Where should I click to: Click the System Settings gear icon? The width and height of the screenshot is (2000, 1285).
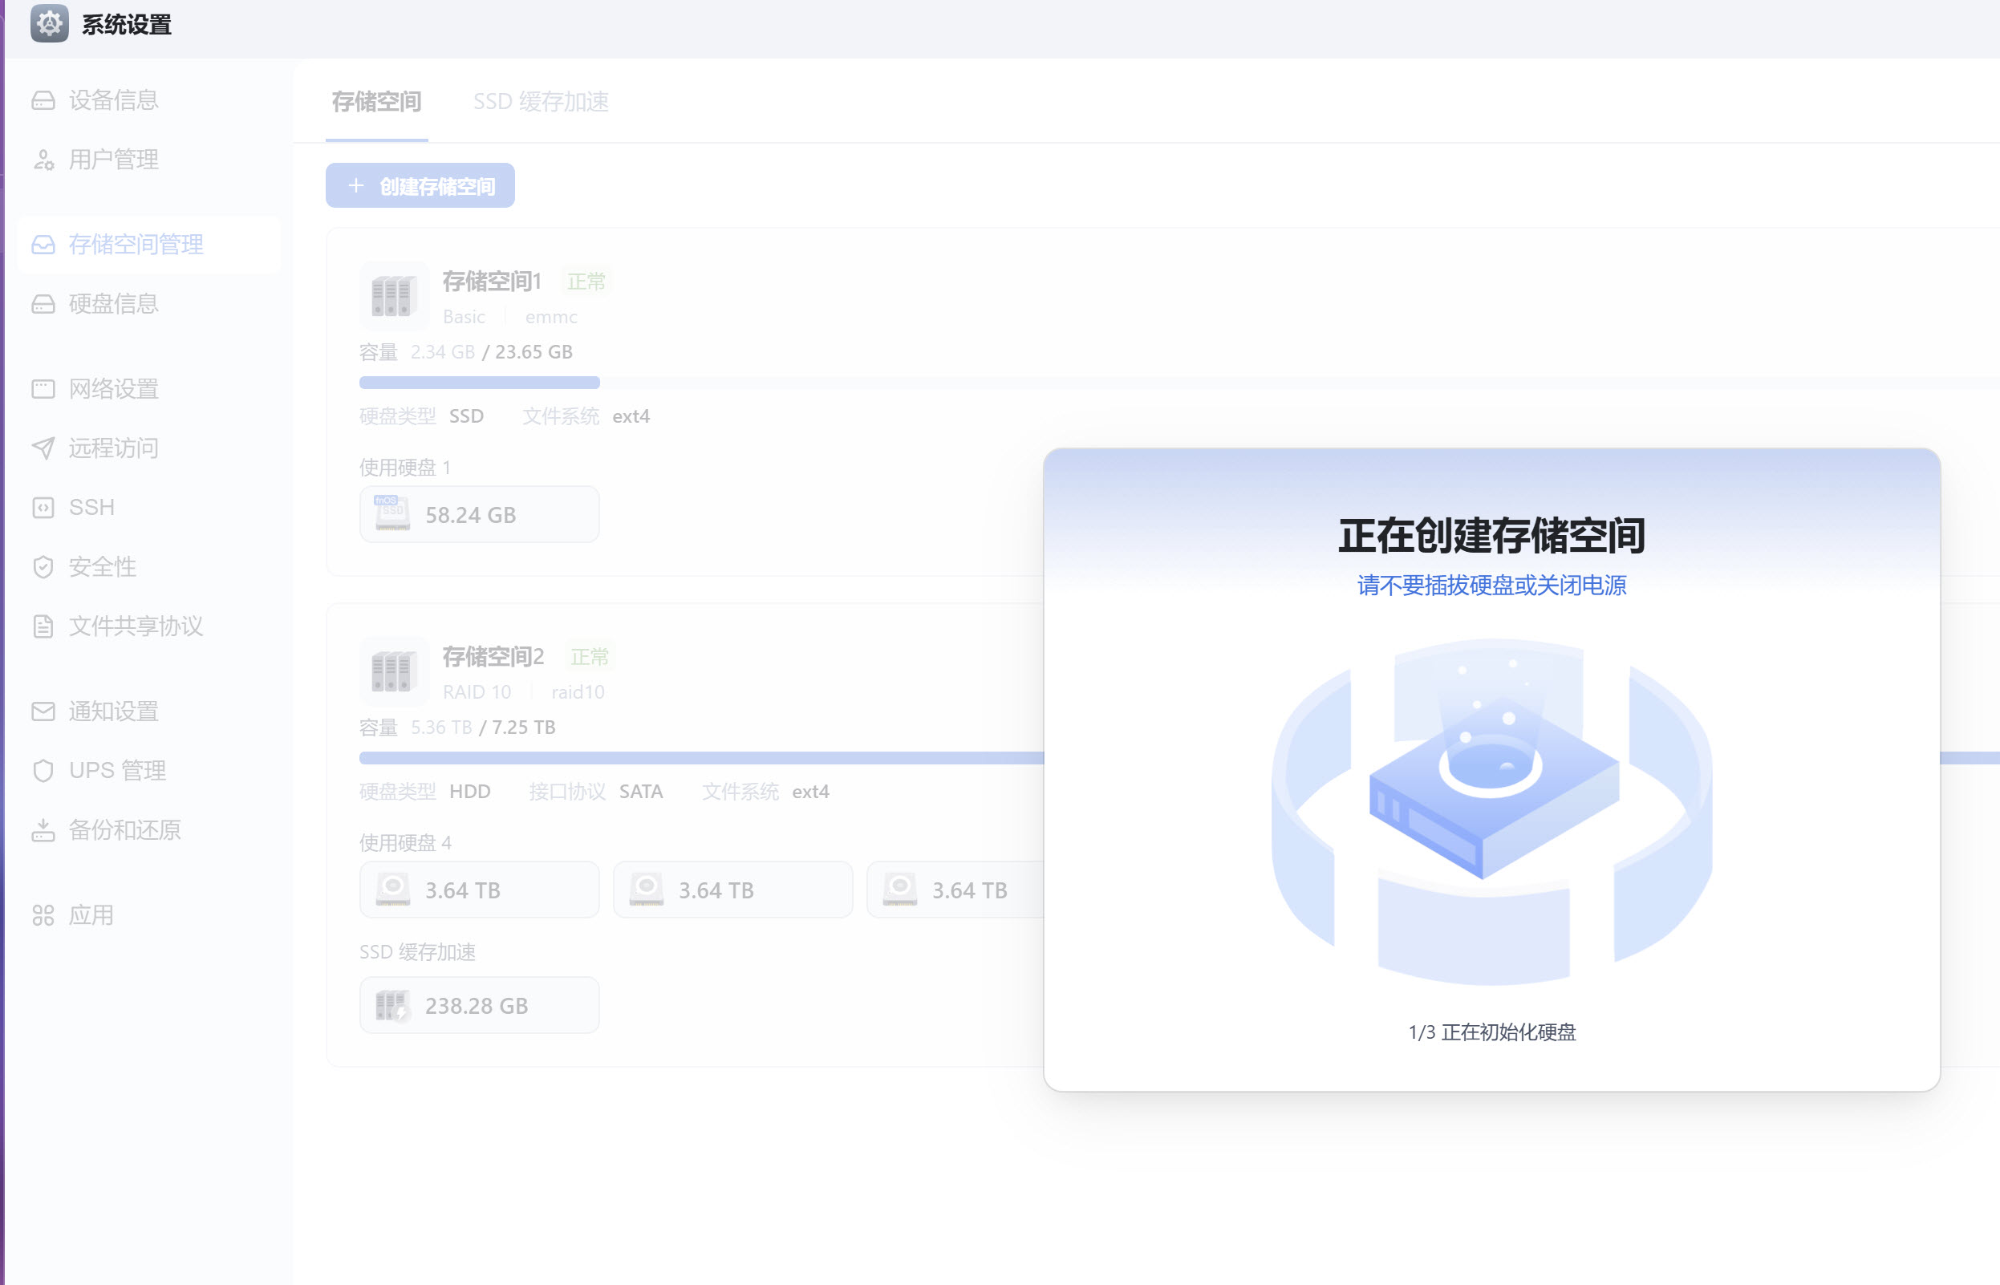coord(49,23)
